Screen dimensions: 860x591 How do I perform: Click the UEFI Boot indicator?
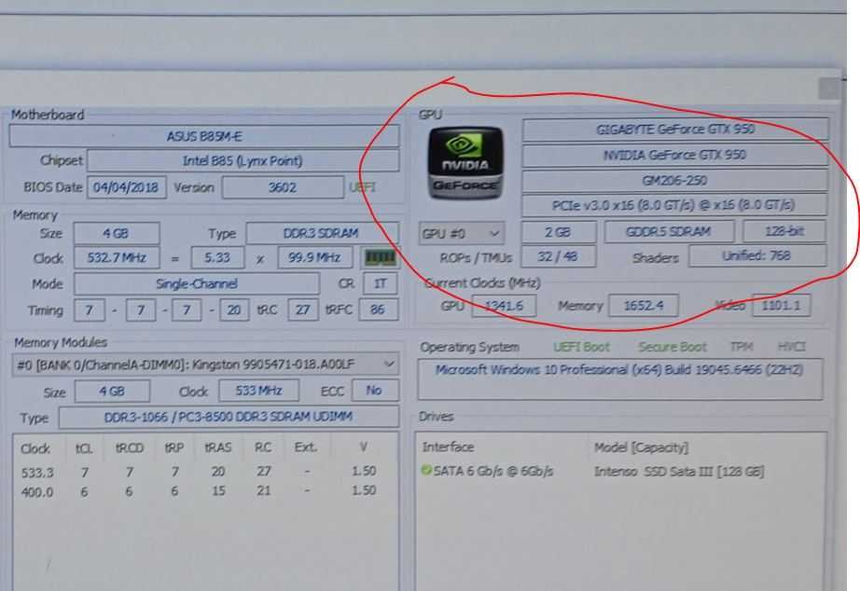click(x=581, y=347)
